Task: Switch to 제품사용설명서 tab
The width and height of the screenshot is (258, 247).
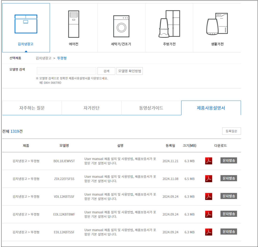Action: click(x=211, y=108)
